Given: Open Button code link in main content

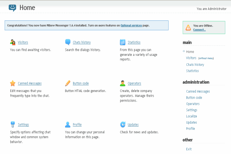Looking at the screenshot, I should [x=81, y=84].
